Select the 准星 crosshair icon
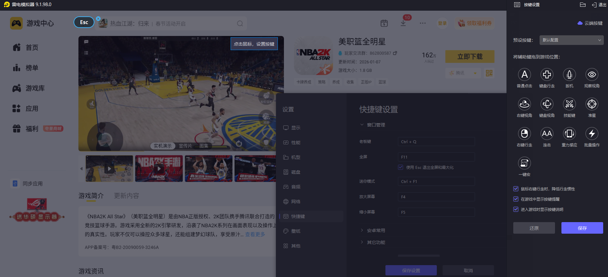The height and width of the screenshot is (277, 608). pos(592,104)
